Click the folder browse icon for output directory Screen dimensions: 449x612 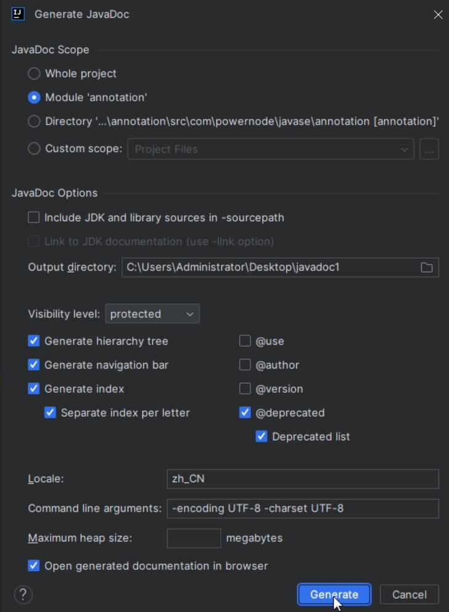(x=426, y=267)
